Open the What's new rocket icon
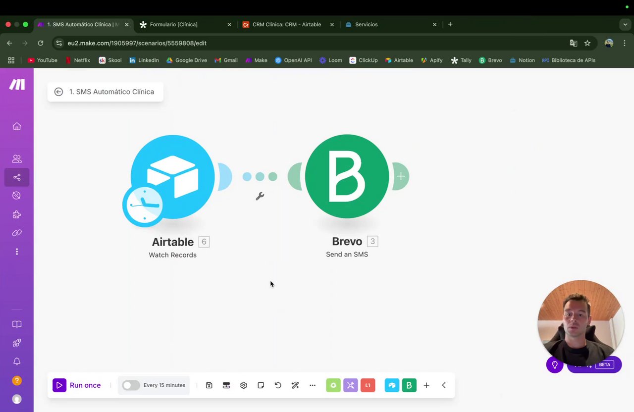634x412 pixels. tap(17, 343)
